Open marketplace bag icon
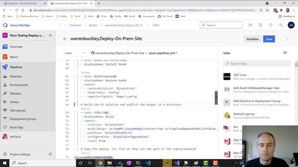 coord(260,25)
